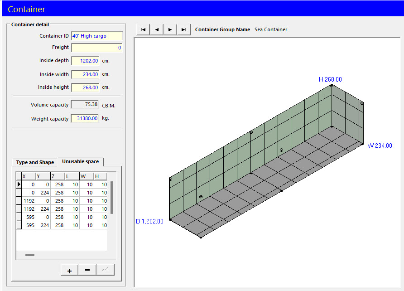404x291 pixels.
Task: Edit Weight capacity value 31380.00
Action: click(85, 118)
